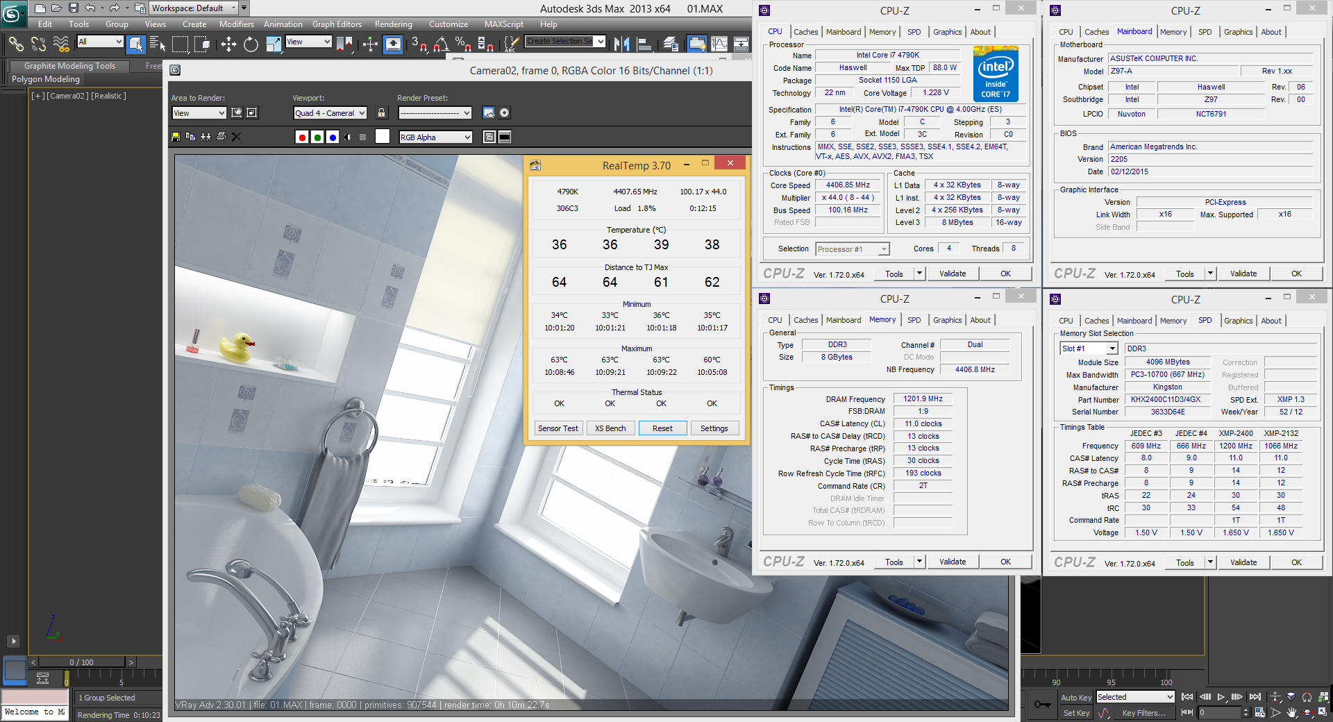Screen dimensions: 1333x722
Task: Click the Reset button in RealTemp
Action: pyautogui.click(x=662, y=428)
